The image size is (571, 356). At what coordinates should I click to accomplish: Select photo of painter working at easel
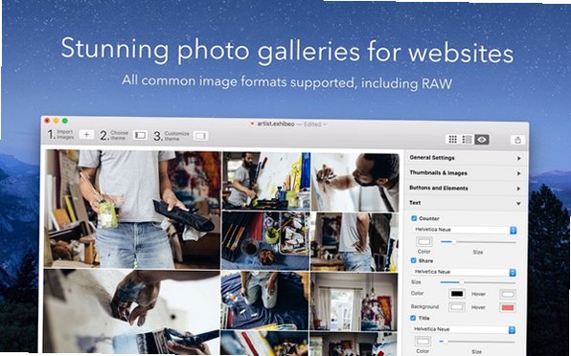[x=266, y=181]
